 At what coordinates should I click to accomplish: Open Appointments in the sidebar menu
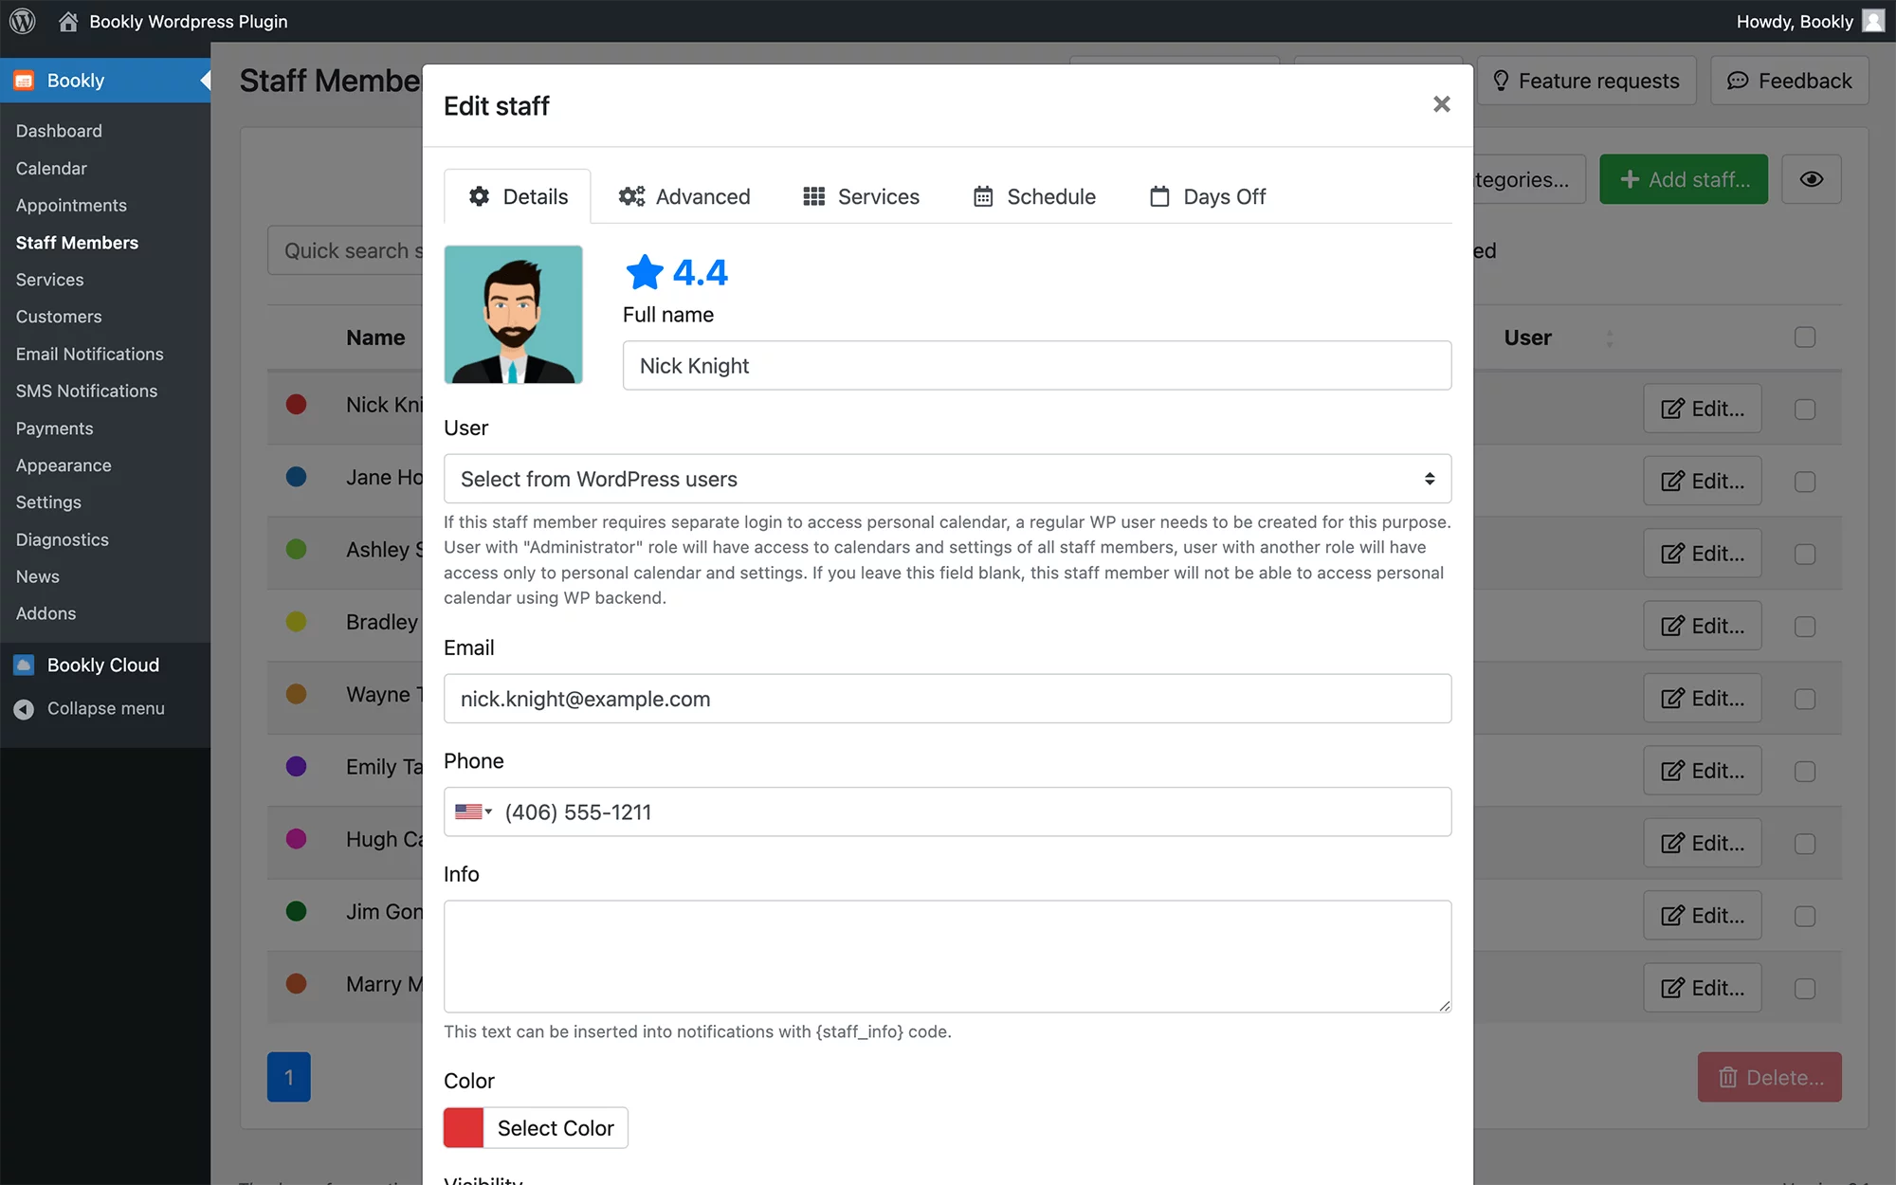point(71,205)
